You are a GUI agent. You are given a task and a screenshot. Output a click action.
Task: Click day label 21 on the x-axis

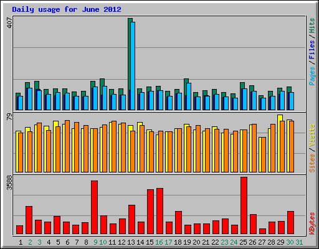pos(206,242)
